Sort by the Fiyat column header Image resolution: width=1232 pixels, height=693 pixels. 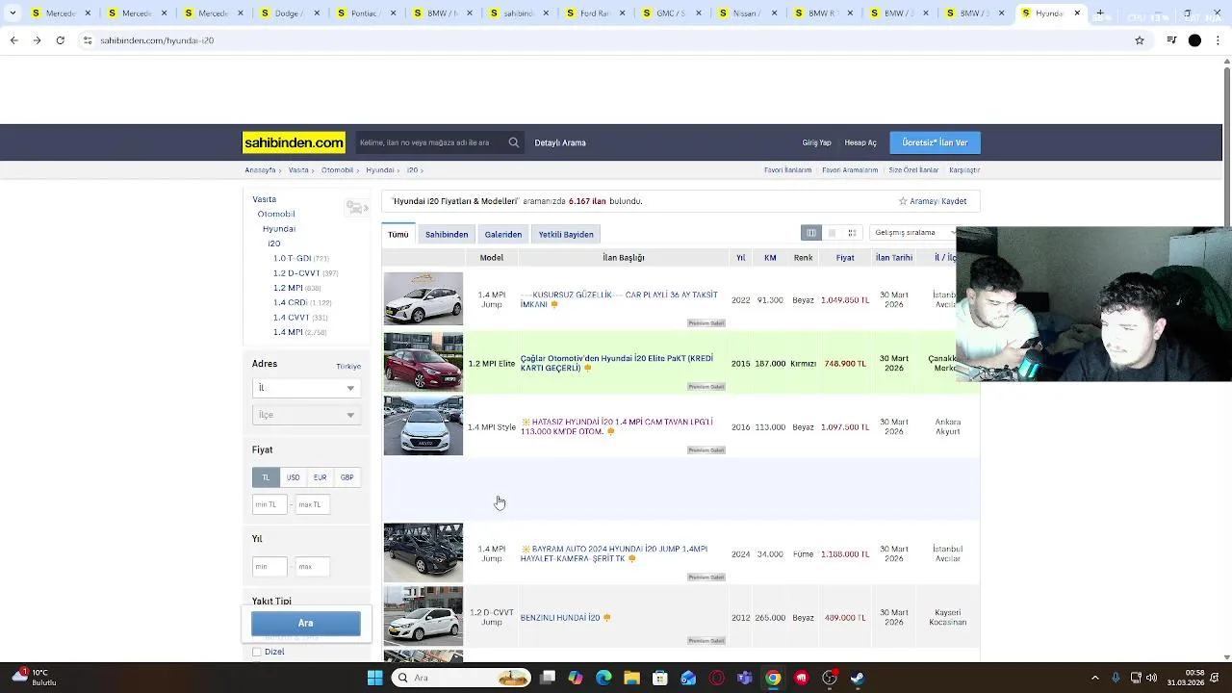845,258
